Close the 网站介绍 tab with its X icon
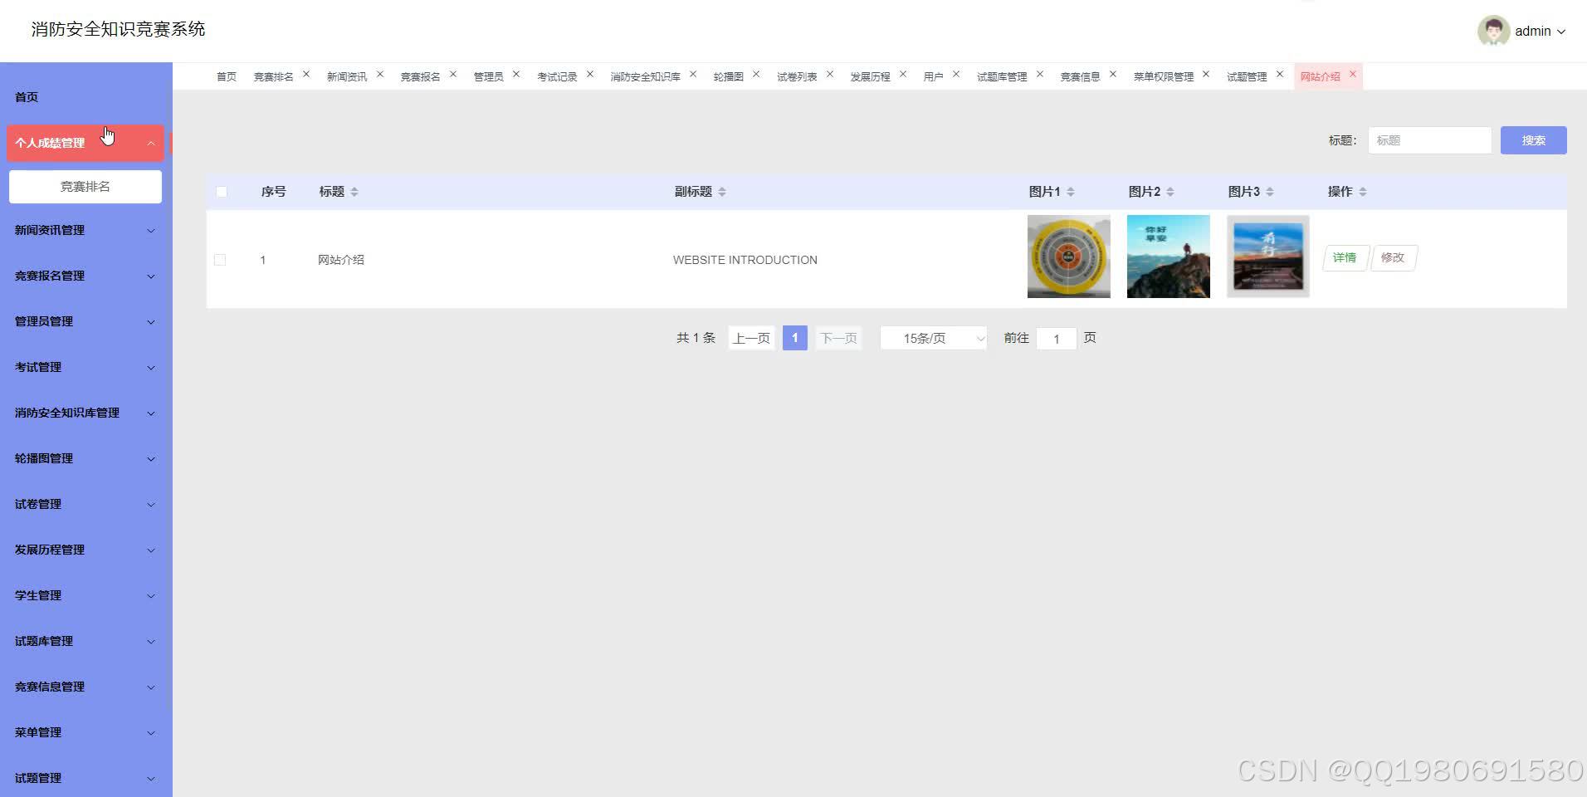Screen dimensions: 1587x797 click(x=1354, y=74)
